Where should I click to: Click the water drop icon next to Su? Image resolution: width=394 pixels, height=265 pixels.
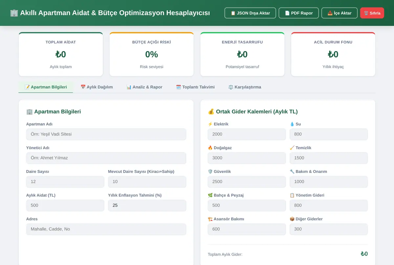(x=292, y=124)
